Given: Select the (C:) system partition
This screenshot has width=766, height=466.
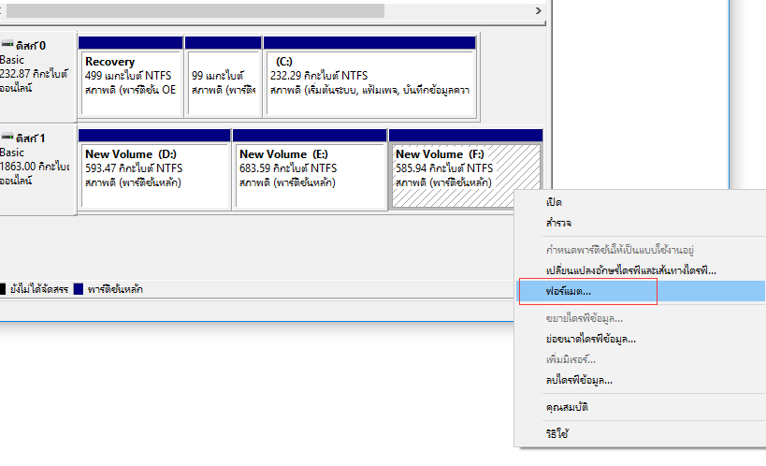Looking at the screenshot, I should (x=369, y=76).
